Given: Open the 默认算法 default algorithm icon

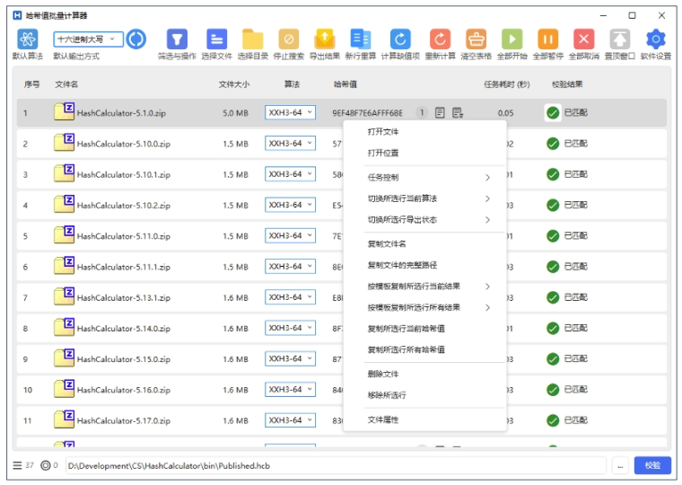Looking at the screenshot, I should [28, 40].
